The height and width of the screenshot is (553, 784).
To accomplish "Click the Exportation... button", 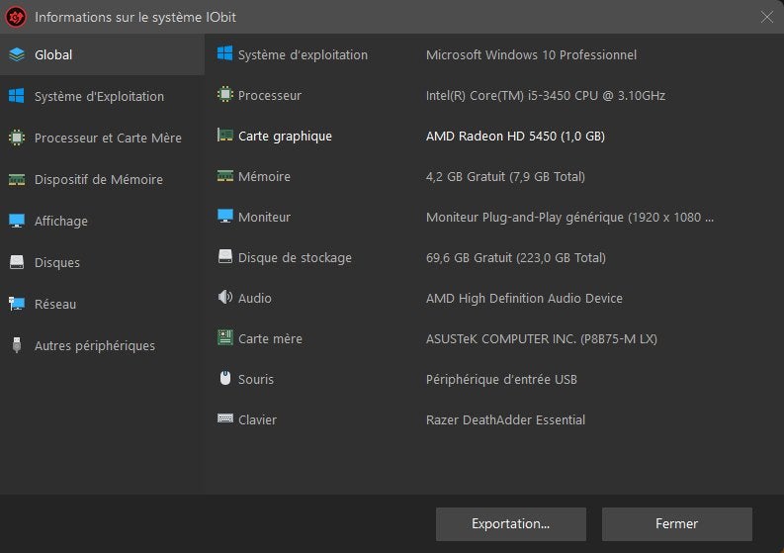I will coord(511,524).
